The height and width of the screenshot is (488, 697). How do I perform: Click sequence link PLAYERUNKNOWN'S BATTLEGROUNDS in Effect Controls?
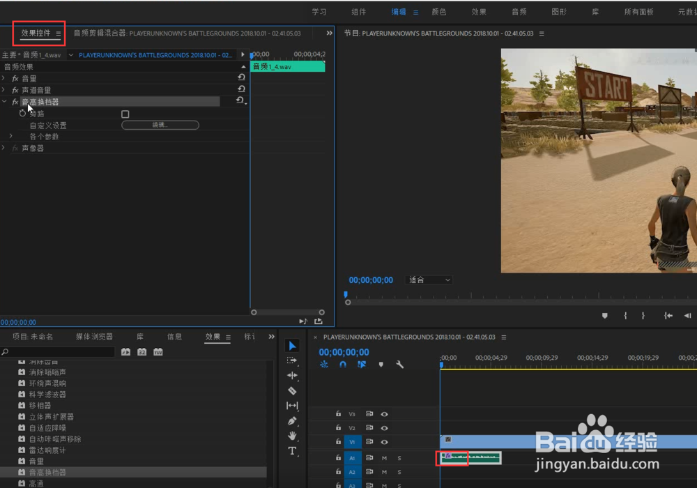155,55
